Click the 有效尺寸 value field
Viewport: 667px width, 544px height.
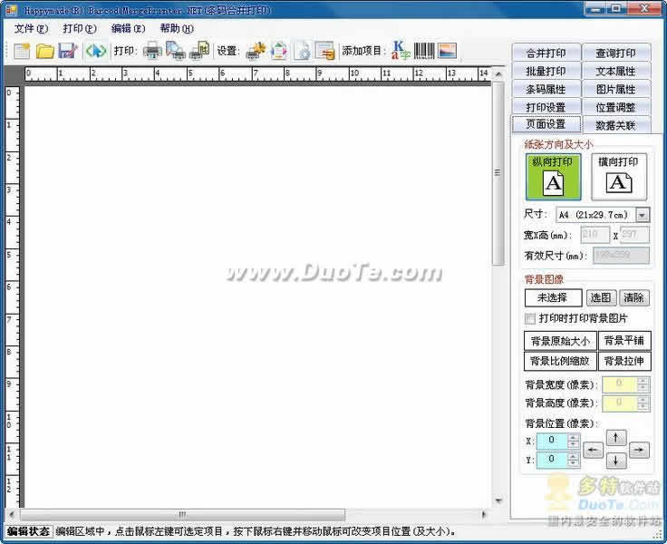622,256
